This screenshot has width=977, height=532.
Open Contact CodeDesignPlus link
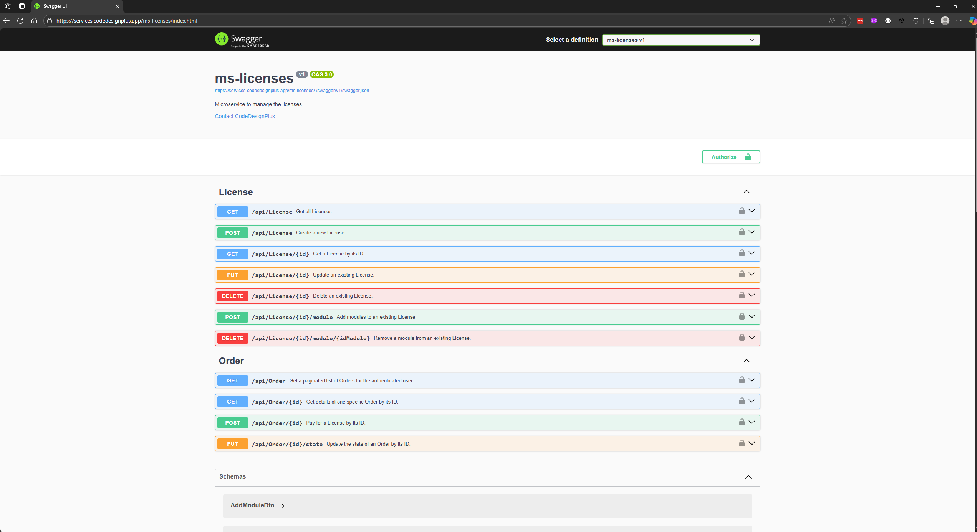tap(245, 116)
